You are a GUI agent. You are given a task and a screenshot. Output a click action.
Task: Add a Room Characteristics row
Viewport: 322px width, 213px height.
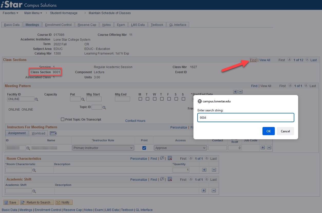coord(204,170)
